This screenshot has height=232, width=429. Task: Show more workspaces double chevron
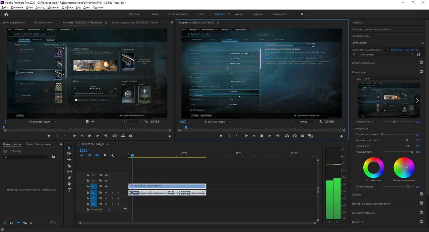coord(302,14)
